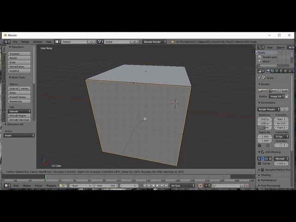Adjust the 50% resolution percentage slider

click(265, 128)
